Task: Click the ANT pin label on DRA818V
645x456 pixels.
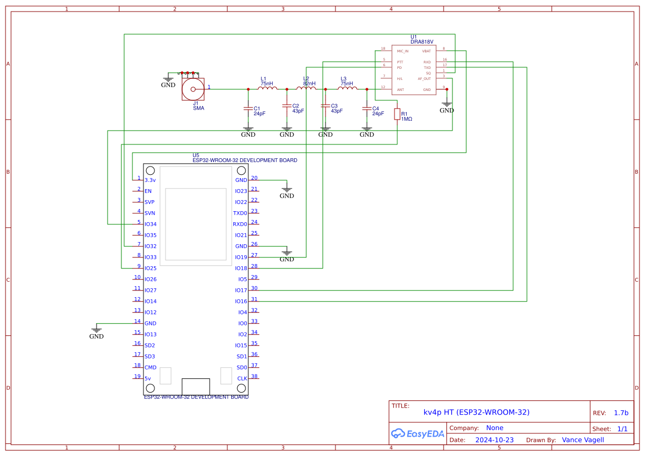Action: (400, 90)
